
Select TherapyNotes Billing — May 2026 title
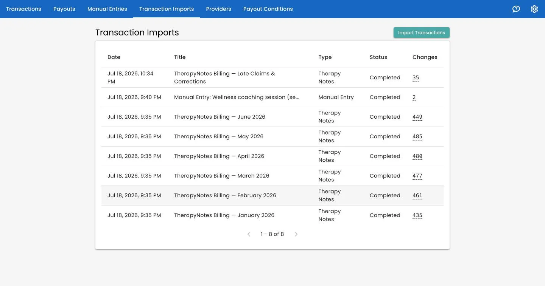point(219,136)
